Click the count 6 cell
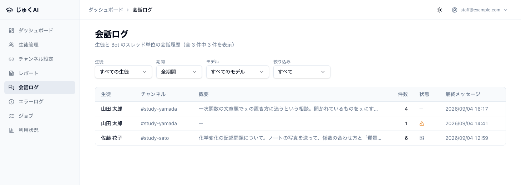This screenshot has height=185, width=521. coord(406,138)
